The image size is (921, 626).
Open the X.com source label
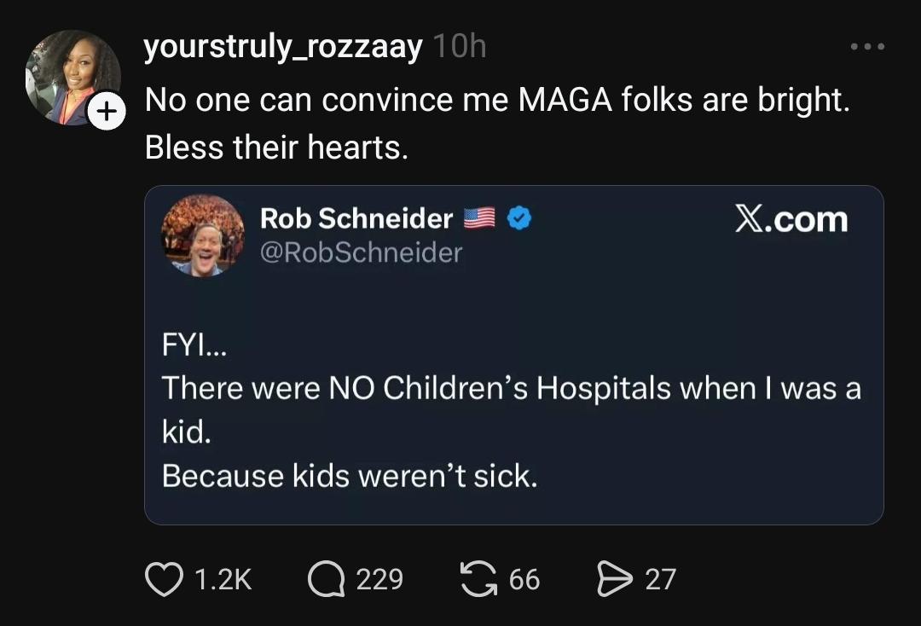click(791, 220)
